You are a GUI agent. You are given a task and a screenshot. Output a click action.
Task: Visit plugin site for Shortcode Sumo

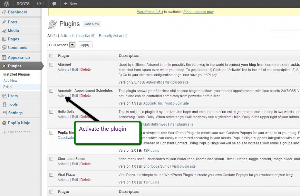pyautogui.click(x=184, y=166)
